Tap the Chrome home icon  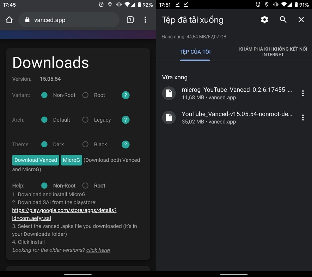9,20
